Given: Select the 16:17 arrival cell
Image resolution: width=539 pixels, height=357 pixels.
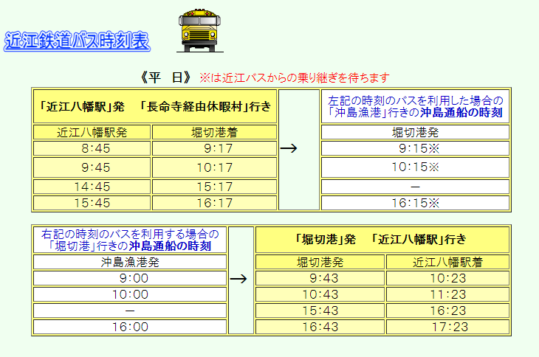Looking at the screenshot, I should (x=215, y=203).
